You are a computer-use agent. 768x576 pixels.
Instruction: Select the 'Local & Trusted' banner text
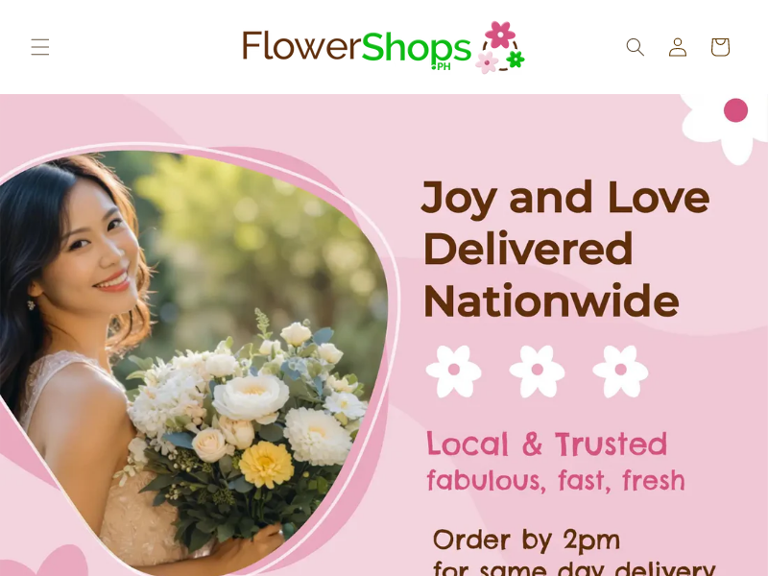(546, 444)
